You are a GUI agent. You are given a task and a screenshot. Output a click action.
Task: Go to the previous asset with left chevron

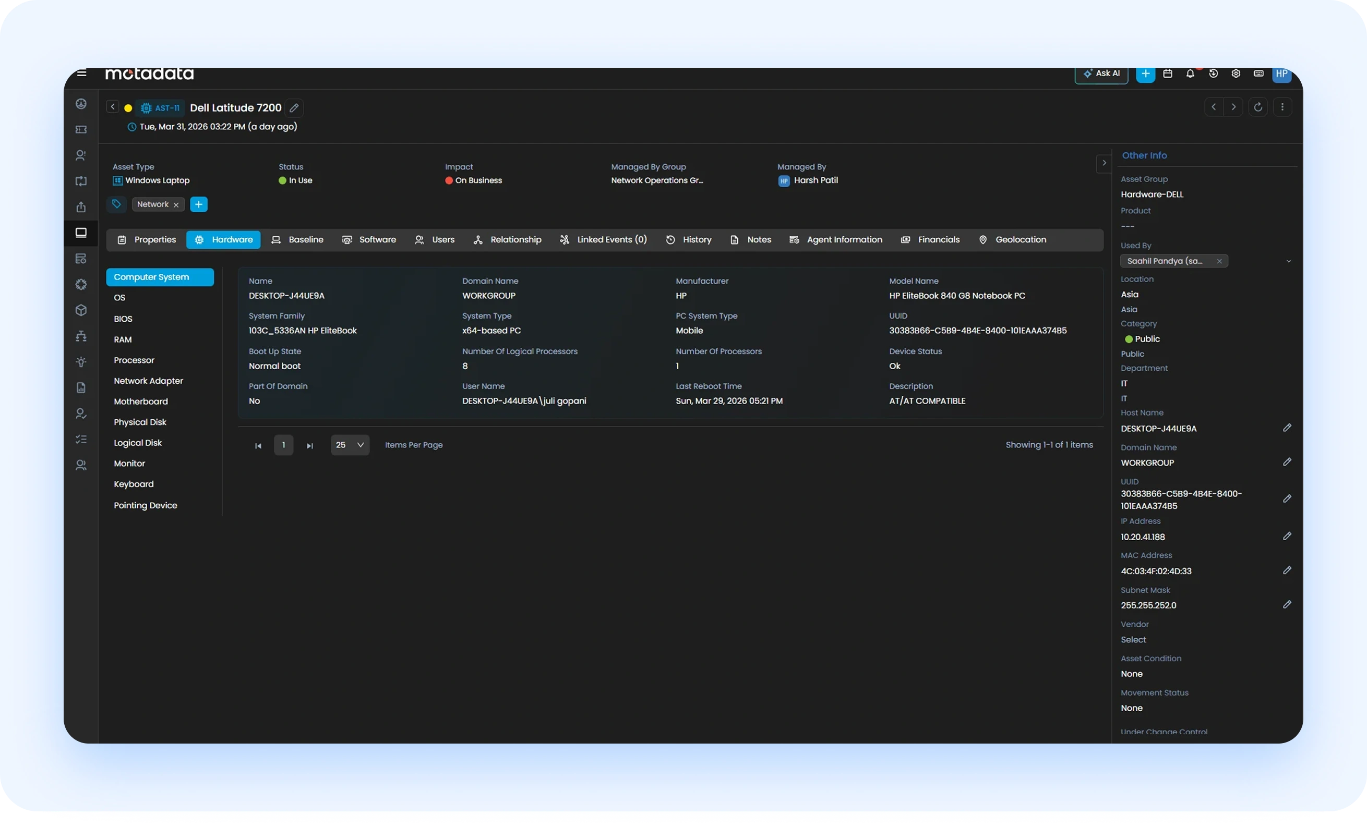pos(1214,107)
